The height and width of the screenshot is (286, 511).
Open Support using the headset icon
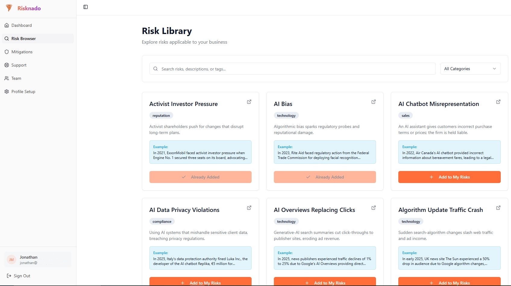(7, 65)
